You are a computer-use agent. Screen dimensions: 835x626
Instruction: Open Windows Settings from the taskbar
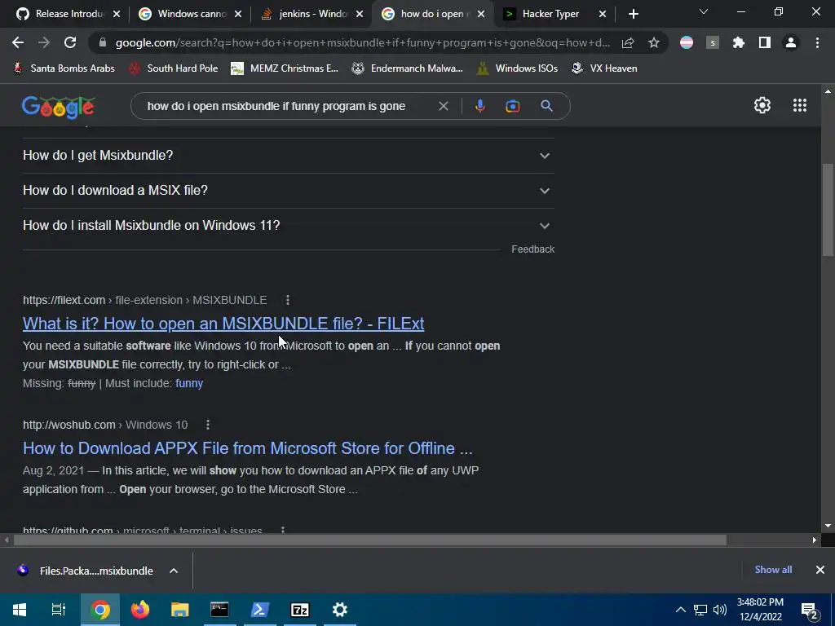[340, 610]
